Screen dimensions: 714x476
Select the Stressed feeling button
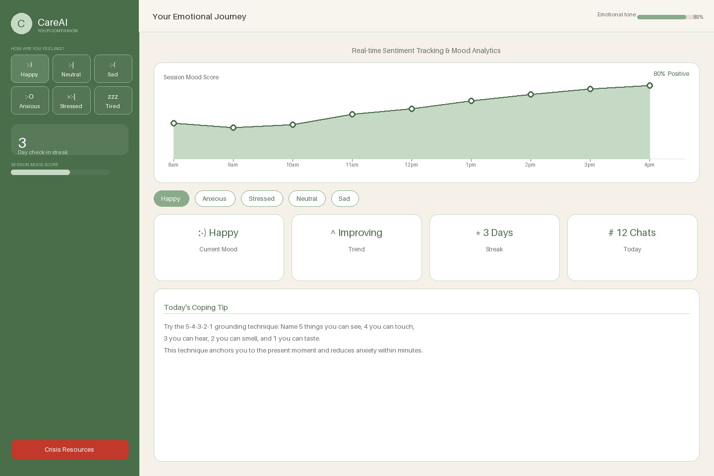pos(71,101)
